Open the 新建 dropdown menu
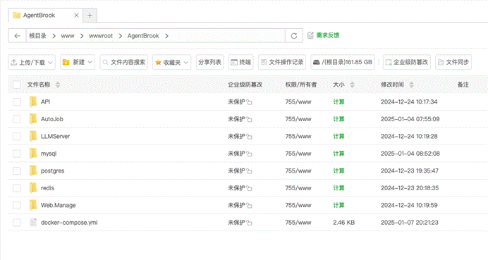 [78, 62]
